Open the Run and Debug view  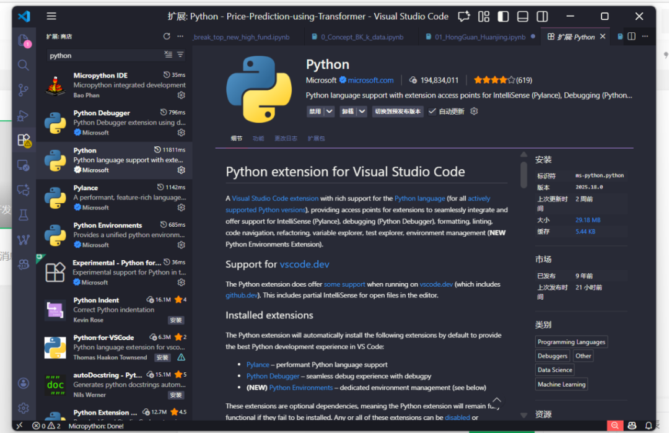tap(23, 115)
